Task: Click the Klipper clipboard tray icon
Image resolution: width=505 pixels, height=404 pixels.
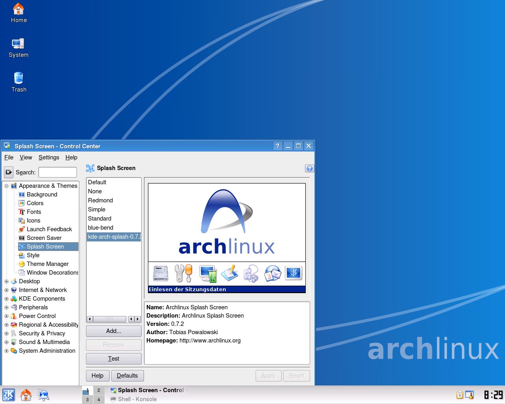Action: tap(460, 395)
